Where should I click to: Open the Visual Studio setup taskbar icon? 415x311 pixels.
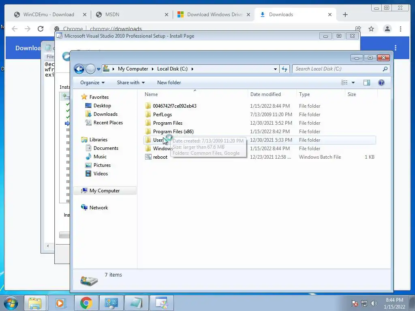click(162, 303)
